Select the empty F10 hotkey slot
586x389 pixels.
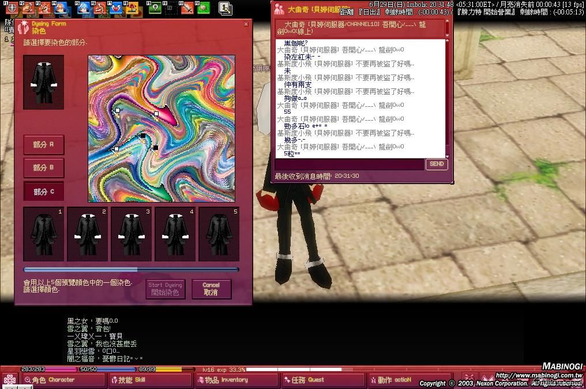(170, 8)
